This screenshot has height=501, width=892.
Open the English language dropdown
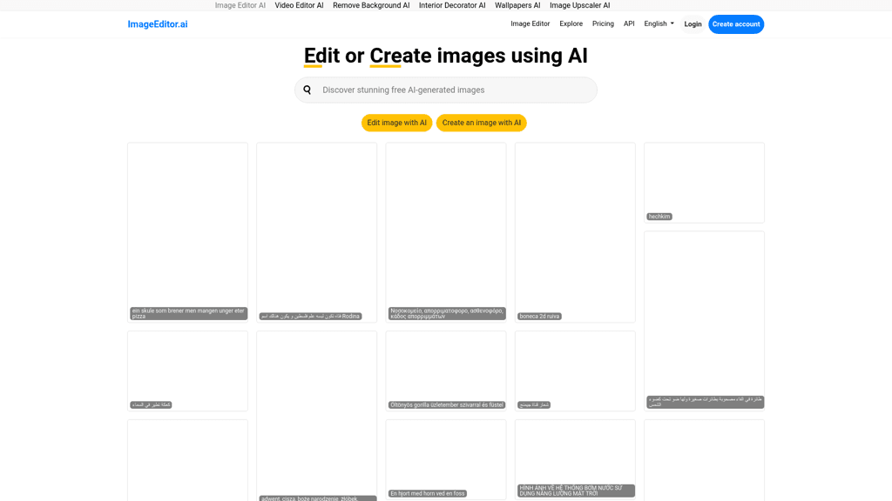659,23
